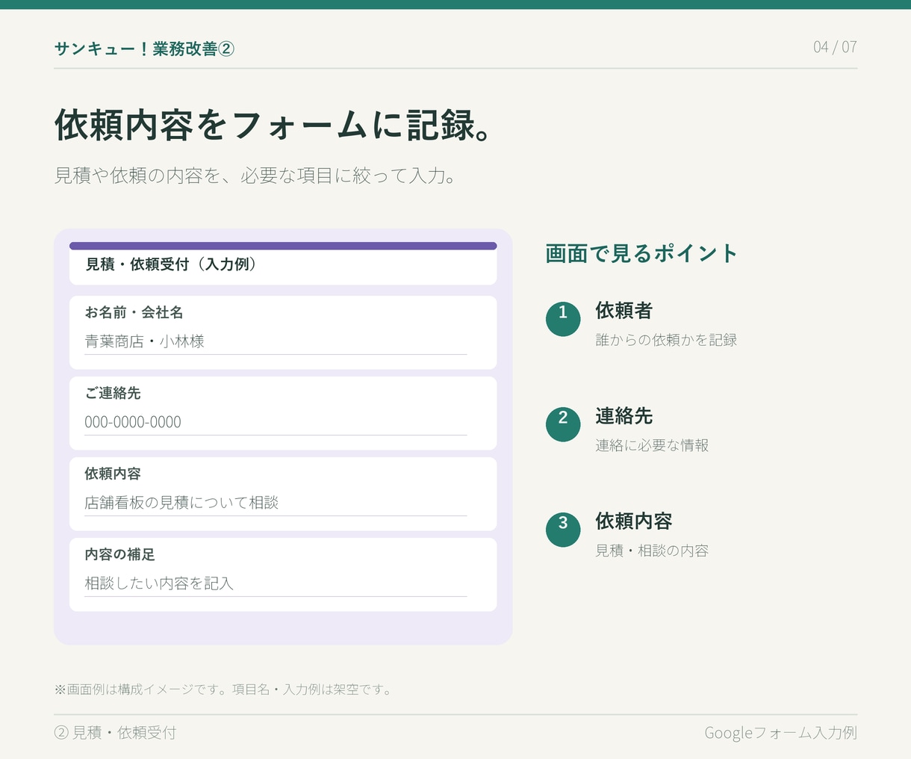Click the footer text ② 見積・依頼受付
Screen dimensions: 911x759
click(x=116, y=733)
